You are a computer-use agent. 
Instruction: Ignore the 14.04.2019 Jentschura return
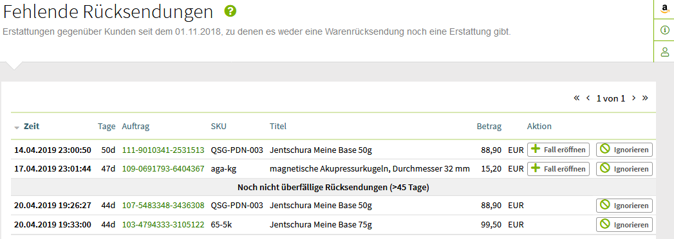[x=624, y=150]
